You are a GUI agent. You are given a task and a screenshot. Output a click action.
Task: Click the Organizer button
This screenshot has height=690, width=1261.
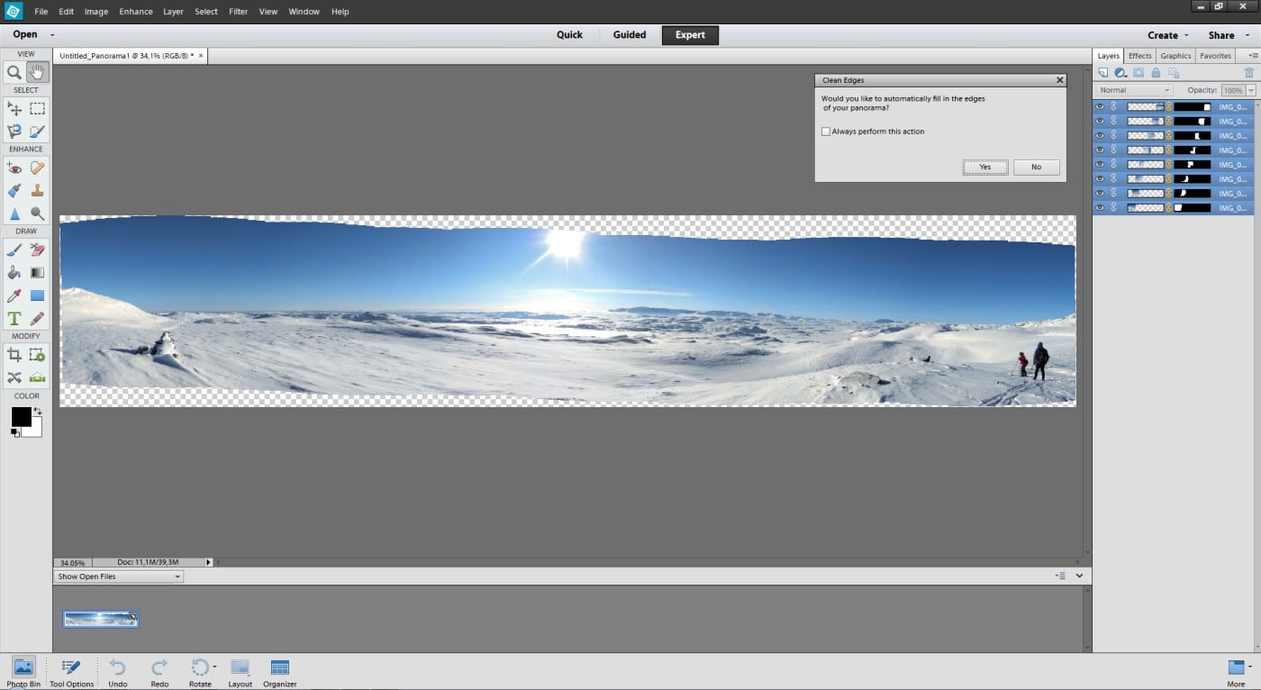coord(280,672)
